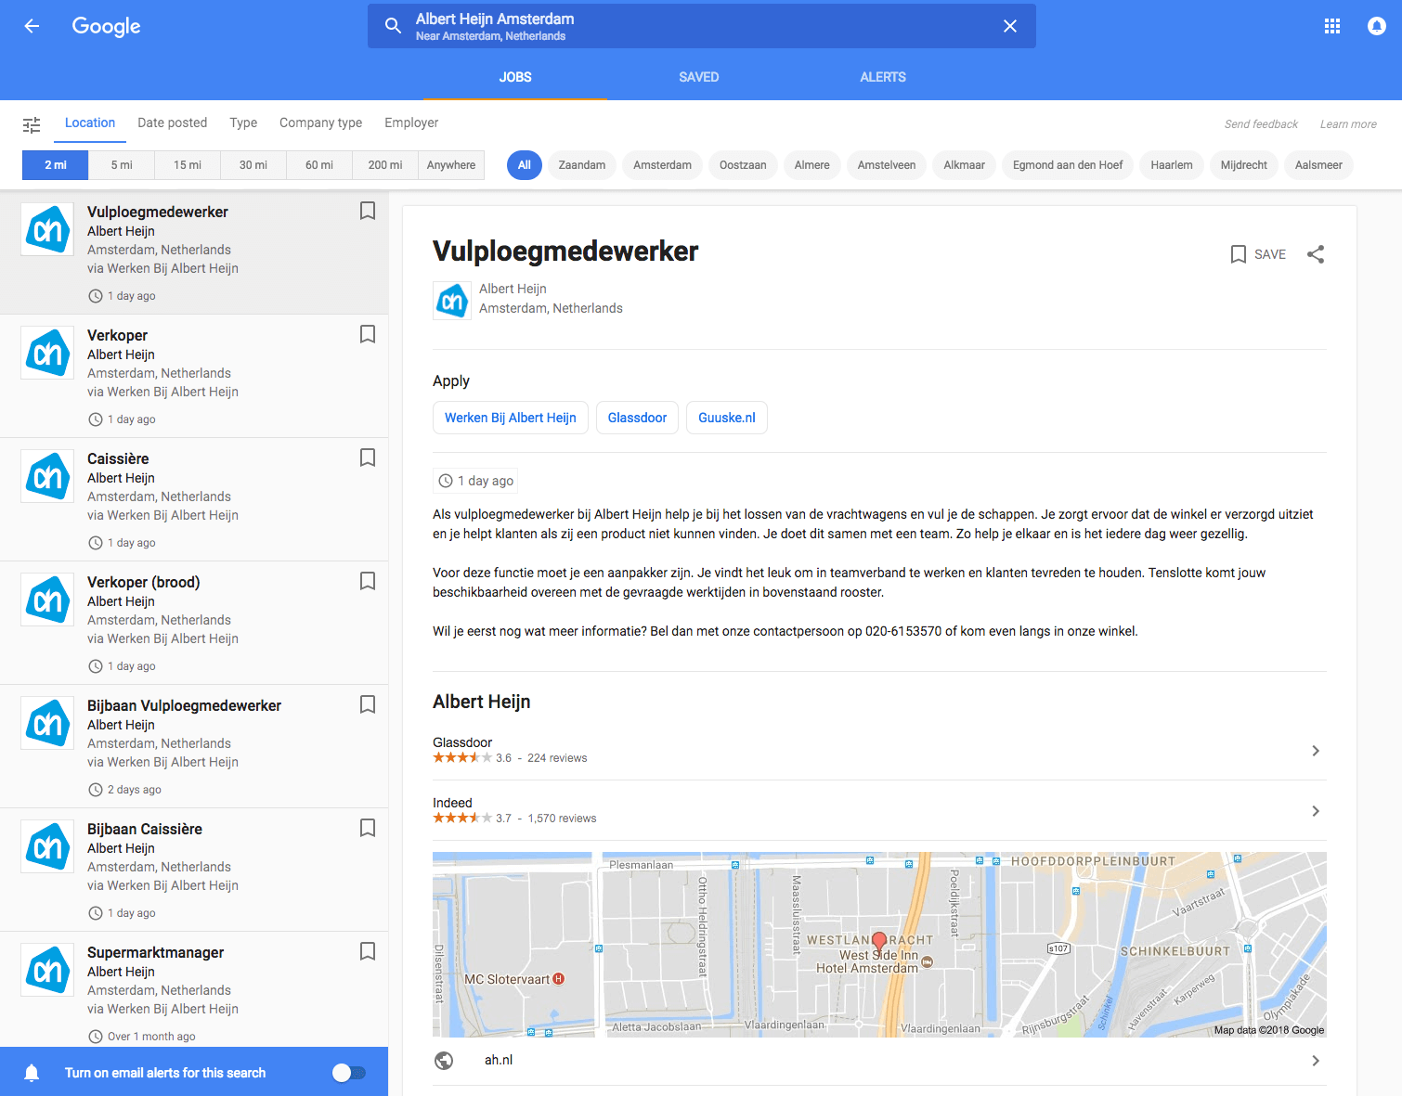Click the bell icon for email alerts
This screenshot has height=1096, width=1402.
(32, 1073)
